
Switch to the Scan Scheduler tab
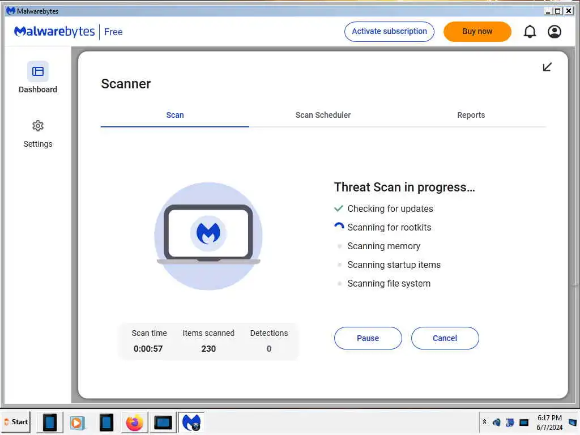(x=323, y=115)
